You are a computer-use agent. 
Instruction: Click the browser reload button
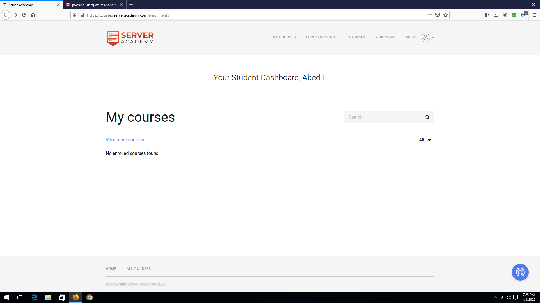(x=24, y=15)
